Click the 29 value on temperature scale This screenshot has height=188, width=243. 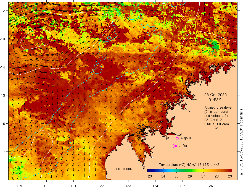[230, 176]
